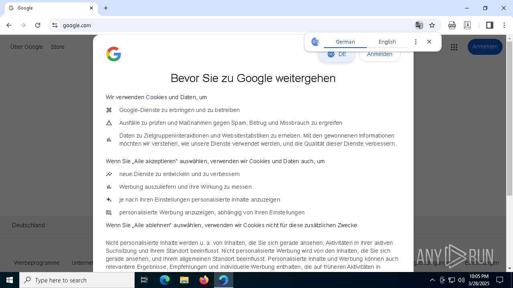Click text Google-Dienste zu erbringen und zu betreiben
The height and width of the screenshot is (288, 513).
pyautogui.click(x=180, y=110)
